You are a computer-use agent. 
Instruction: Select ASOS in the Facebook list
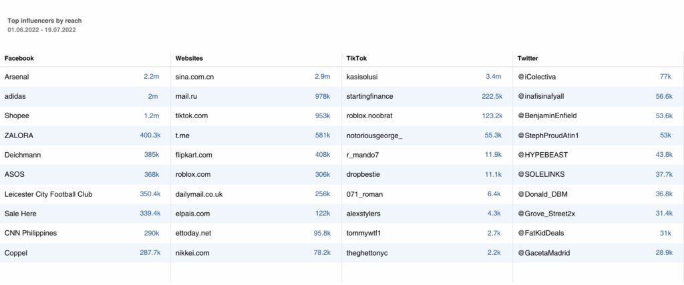pos(15,174)
